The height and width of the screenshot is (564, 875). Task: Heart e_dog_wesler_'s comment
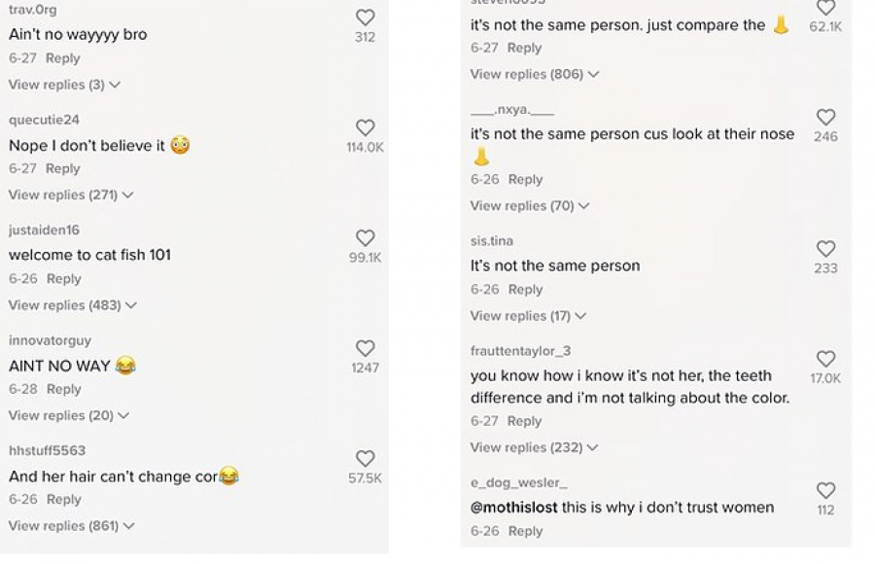(825, 490)
